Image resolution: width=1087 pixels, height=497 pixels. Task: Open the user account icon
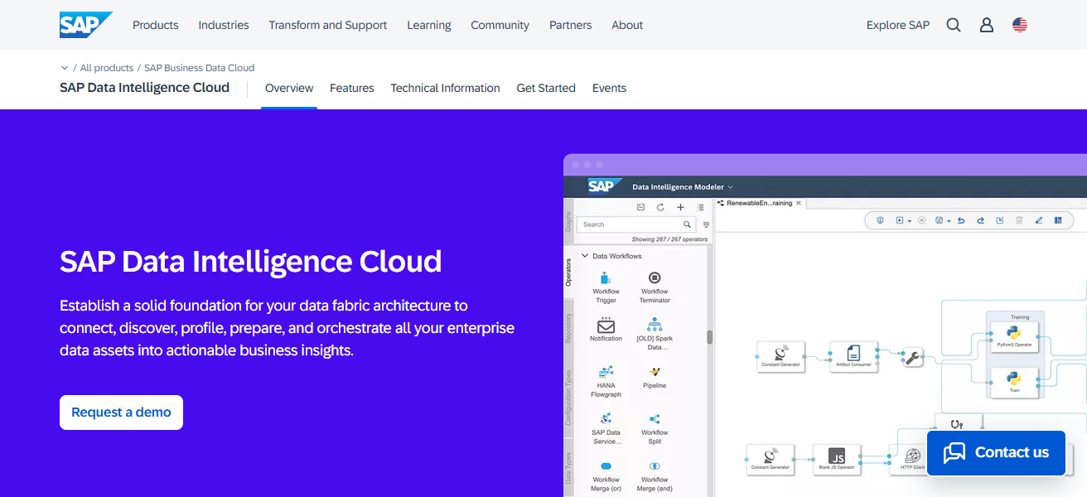point(986,25)
